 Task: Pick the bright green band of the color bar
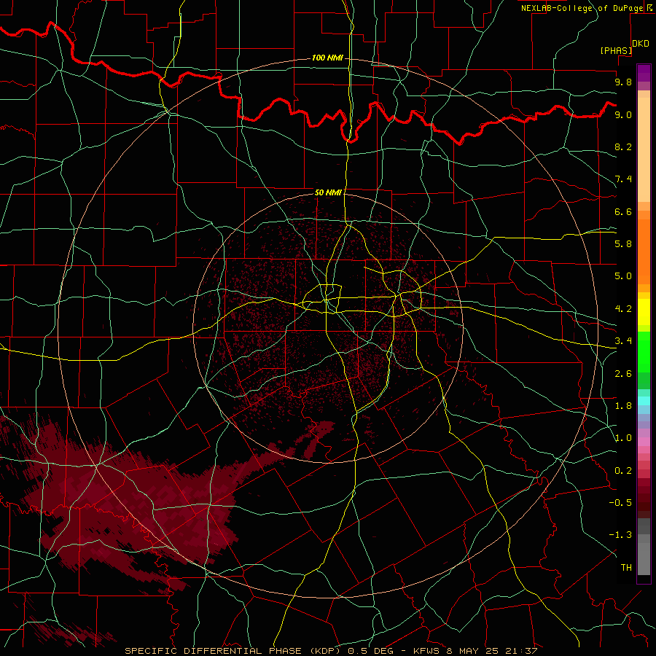point(644,351)
